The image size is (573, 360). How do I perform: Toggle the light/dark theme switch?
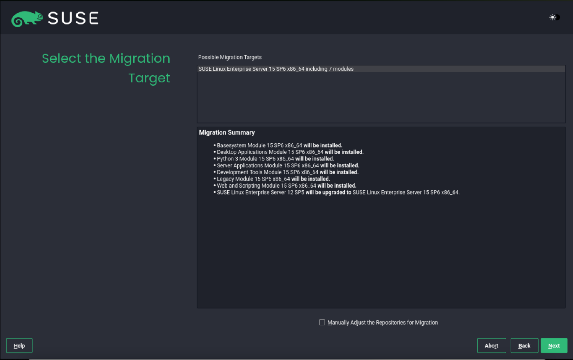tap(555, 17)
